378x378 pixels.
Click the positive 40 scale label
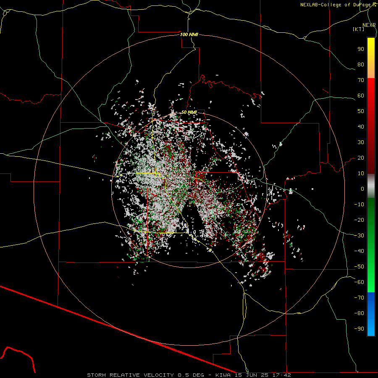361,126
